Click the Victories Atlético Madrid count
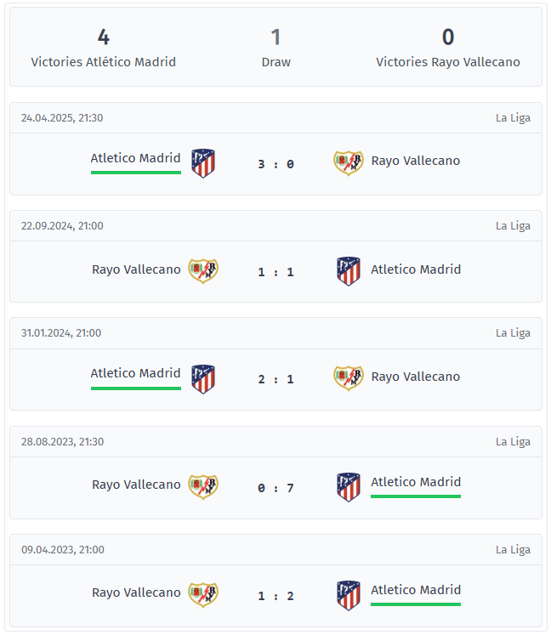The image size is (551, 635). tap(104, 37)
